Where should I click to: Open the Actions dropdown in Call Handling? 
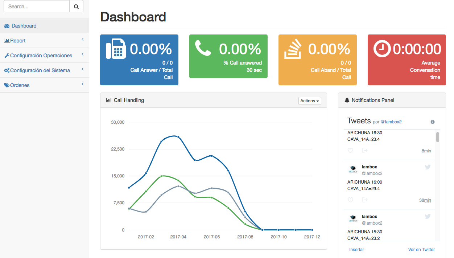[310, 101]
